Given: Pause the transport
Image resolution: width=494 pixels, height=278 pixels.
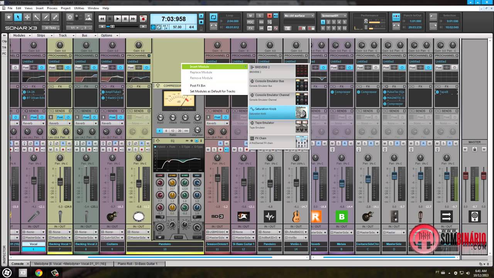Looking at the screenshot, I should 125,19.
